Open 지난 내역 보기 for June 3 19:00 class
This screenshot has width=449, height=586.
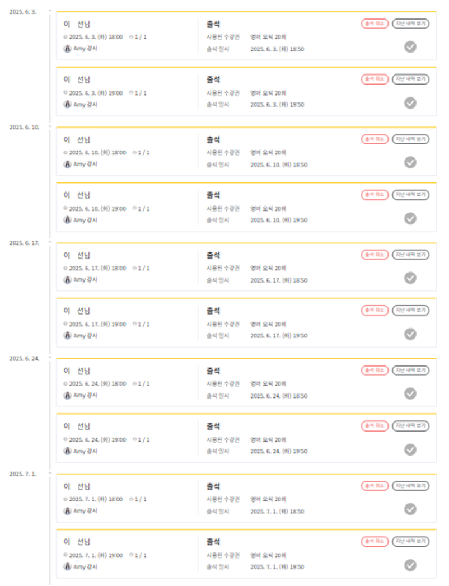click(411, 79)
